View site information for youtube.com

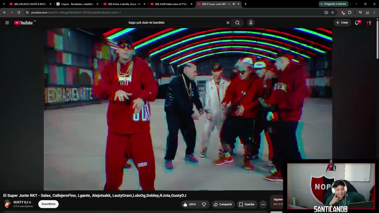coord(27,12)
